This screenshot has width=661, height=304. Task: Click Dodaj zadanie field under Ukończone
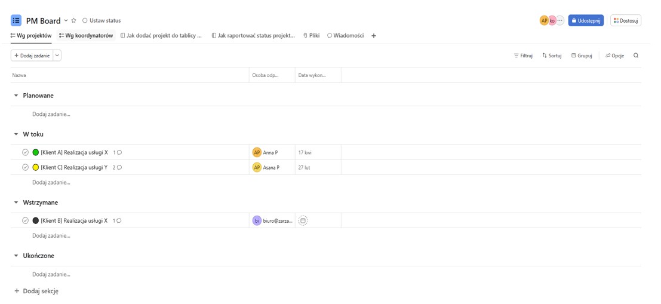click(51, 275)
